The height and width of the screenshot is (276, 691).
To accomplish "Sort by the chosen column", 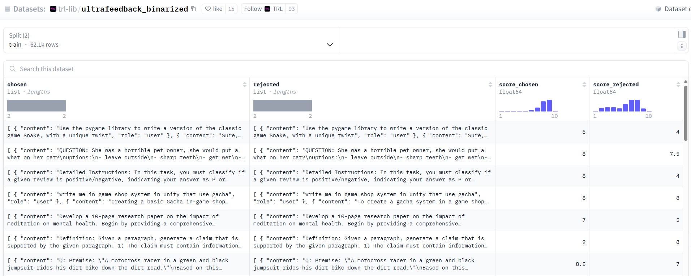I will pos(245,85).
